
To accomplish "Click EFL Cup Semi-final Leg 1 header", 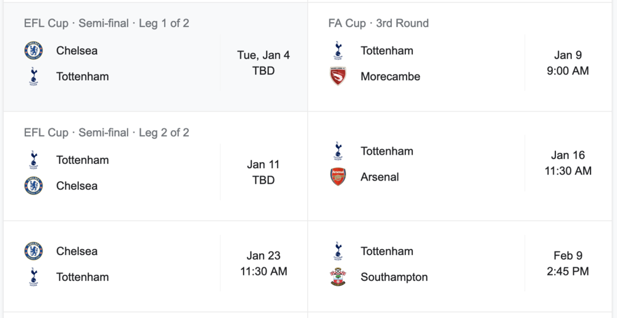I will tap(107, 23).
